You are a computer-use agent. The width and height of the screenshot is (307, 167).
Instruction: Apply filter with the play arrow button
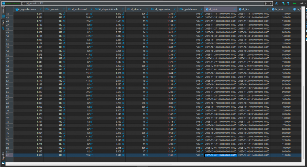(266, 3)
